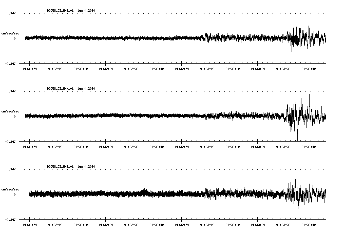Click the 0.347 upper limit on HNE axis
Screen dimensions: 344x234
pos(11,13)
